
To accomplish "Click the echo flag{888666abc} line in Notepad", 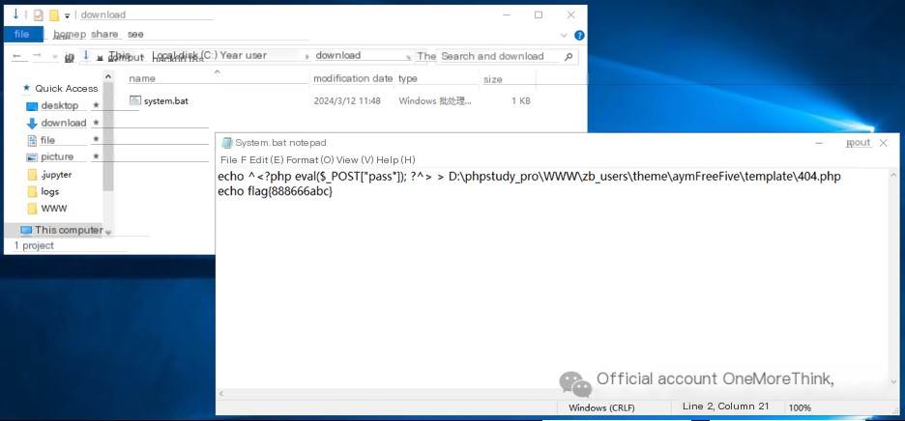I will coord(276,192).
